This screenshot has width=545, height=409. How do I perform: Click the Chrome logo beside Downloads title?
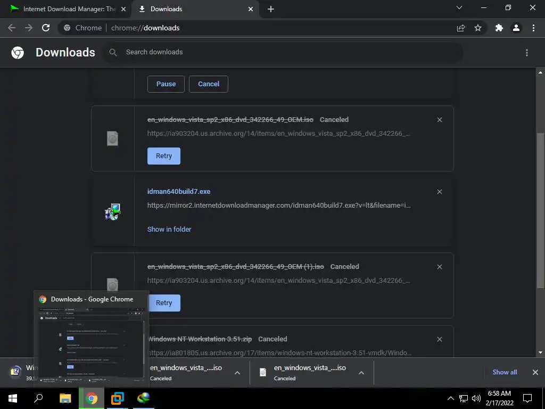[18, 53]
